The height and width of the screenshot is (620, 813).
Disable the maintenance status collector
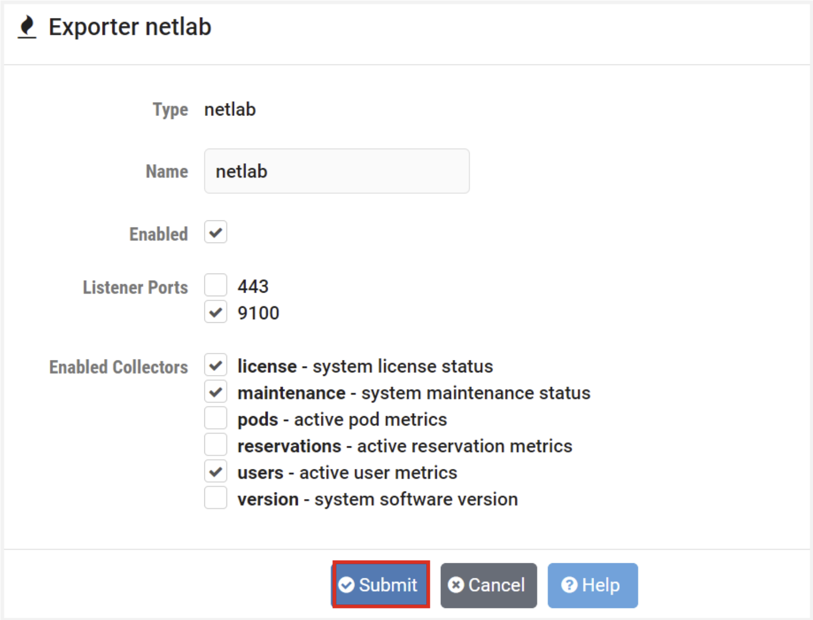click(215, 392)
